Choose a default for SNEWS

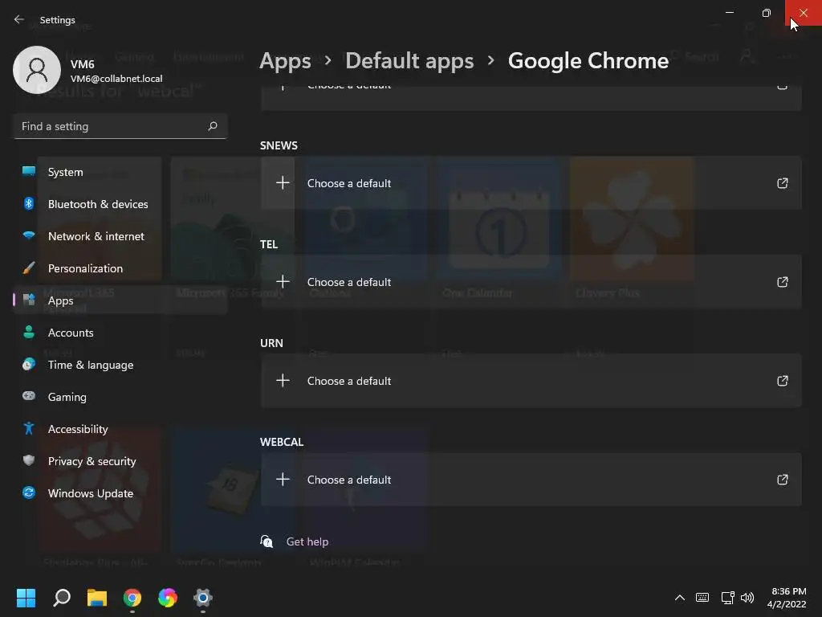tap(531, 182)
